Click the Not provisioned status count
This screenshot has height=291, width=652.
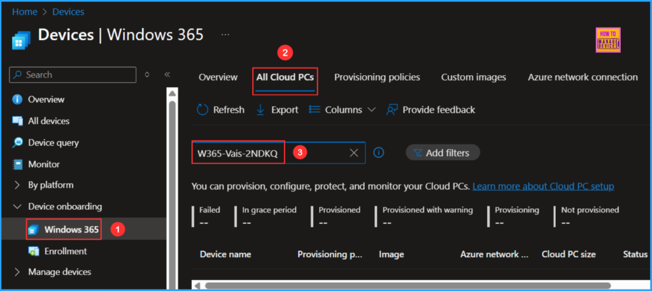[x=566, y=223]
